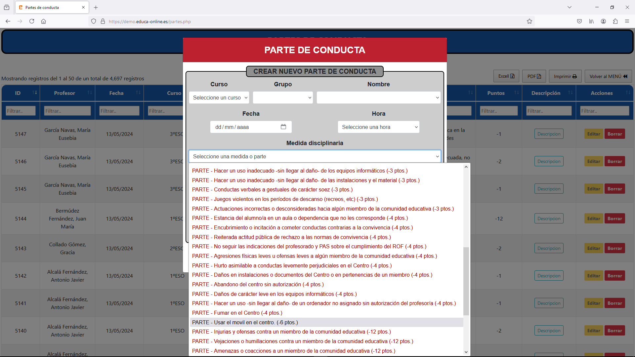Image resolution: width=635 pixels, height=357 pixels.
Task: Reload the page using the refresh icon
Action: tap(32, 21)
